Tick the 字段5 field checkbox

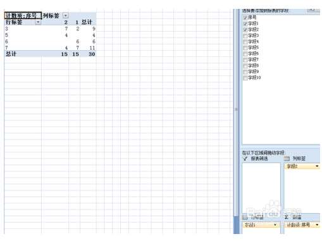point(245,48)
